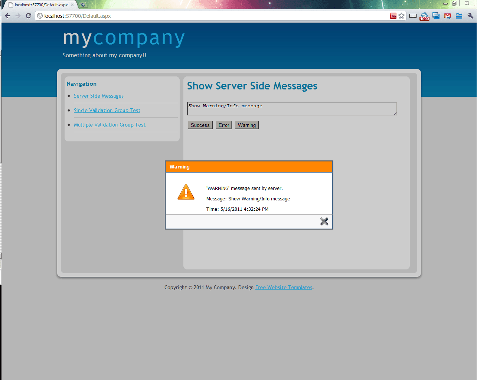The height and width of the screenshot is (380, 477).
Task: Open the red Aa dictionary extension icon
Action: 393,16
